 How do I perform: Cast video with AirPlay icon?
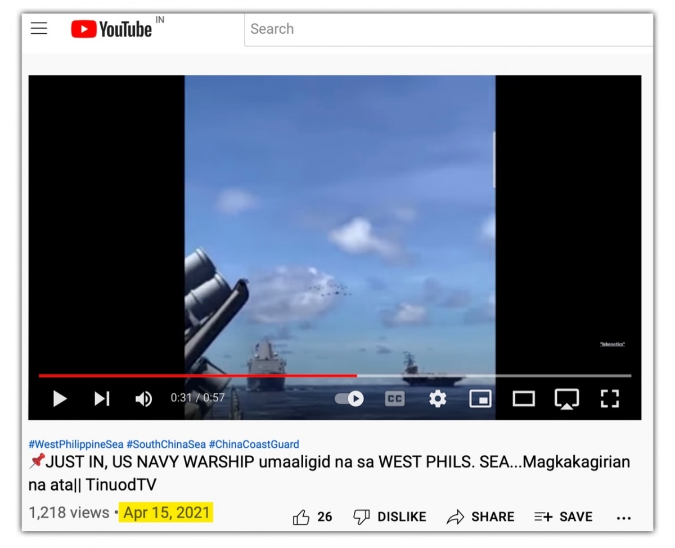(566, 399)
